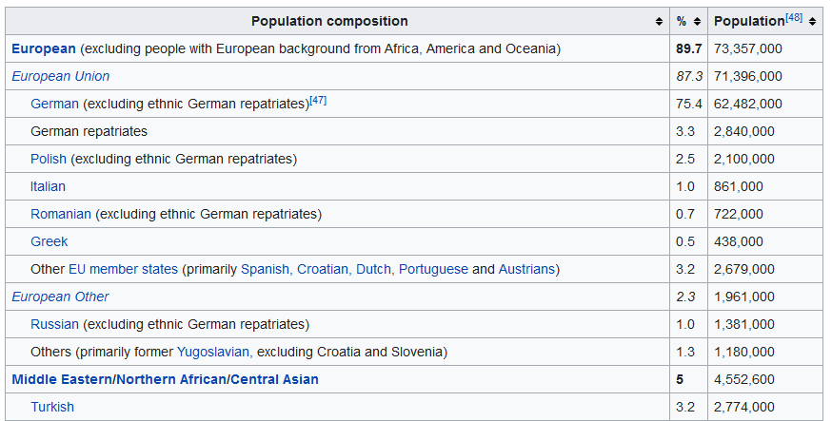The height and width of the screenshot is (421, 832).
Task: Open the European link
Action: point(44,48)
